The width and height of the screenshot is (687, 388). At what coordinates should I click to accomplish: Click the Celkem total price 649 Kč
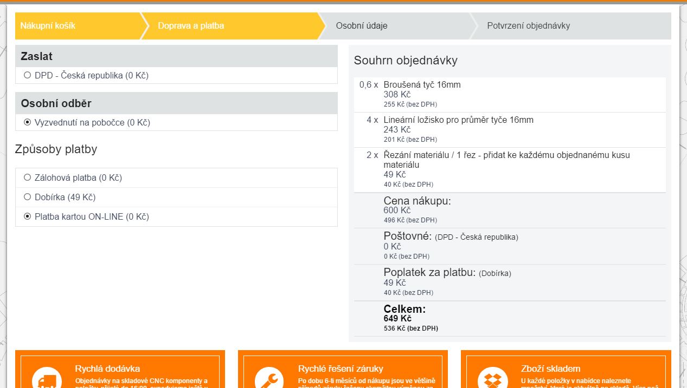[397, 318]
